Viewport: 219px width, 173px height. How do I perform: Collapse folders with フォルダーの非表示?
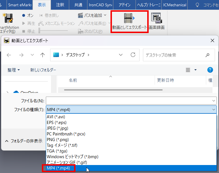pyautogui.click(x=24, y=141)
